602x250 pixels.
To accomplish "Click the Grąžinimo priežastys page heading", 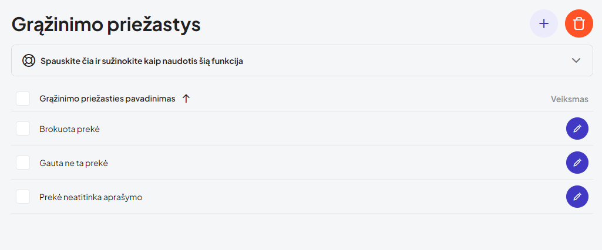I will (106, 25).
